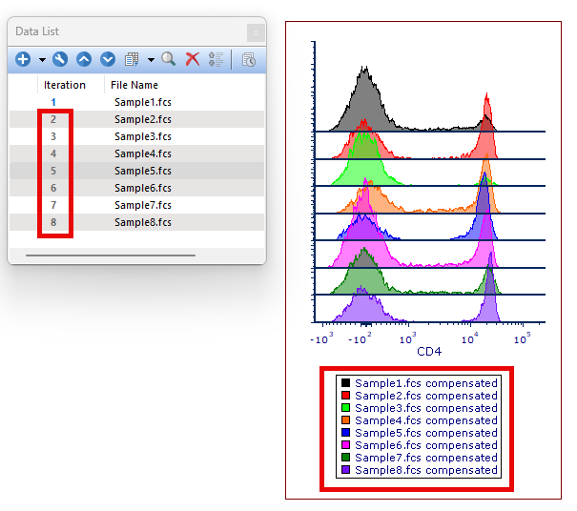
Task: Select the Sample5.fcs row
Action: tap(142, 171)
